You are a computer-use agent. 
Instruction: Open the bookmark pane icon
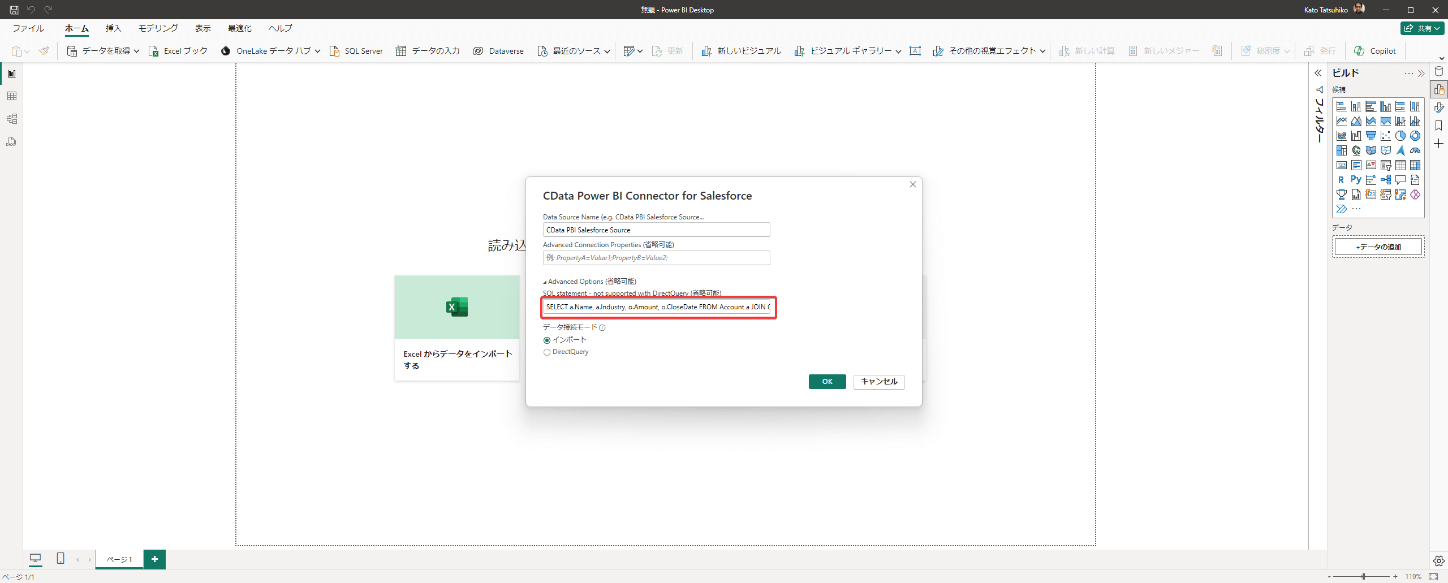(1438, 126)
